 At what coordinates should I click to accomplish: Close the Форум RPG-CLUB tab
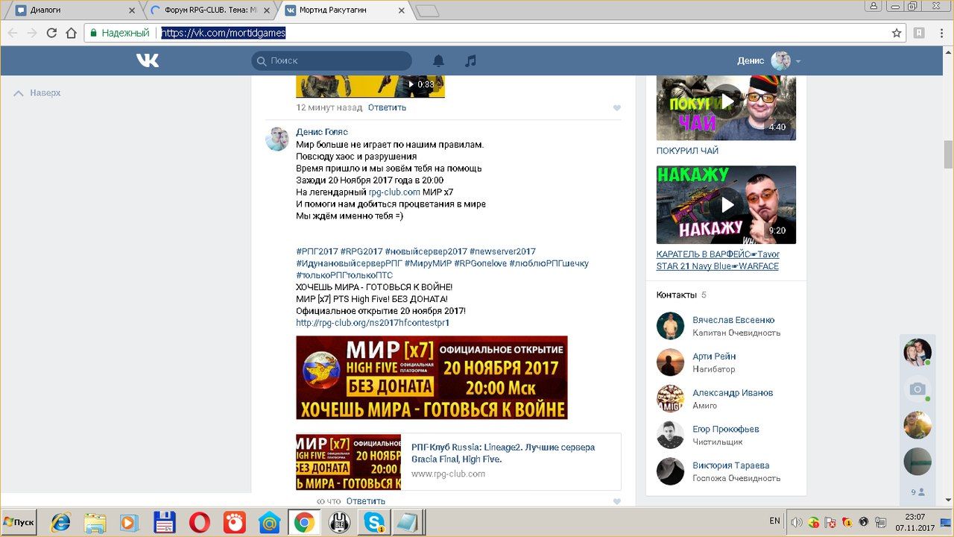(x=267, y=10)
